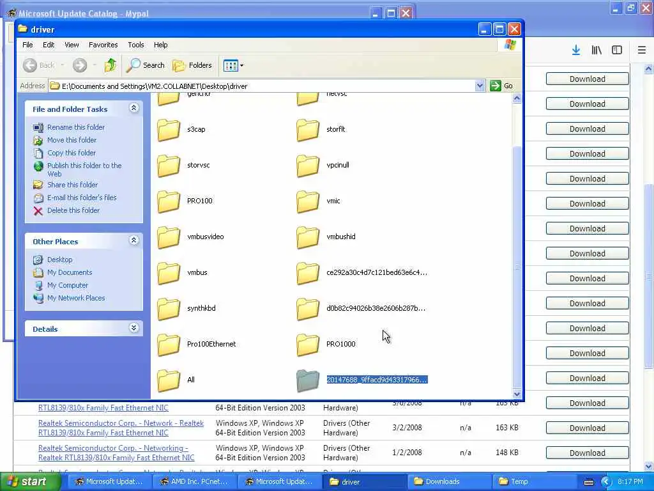The width and height of the screenshot is (654, 491).
Task: Switch to AMD Inc. PCnet taskbar item
Action: [x=195, y=481]
